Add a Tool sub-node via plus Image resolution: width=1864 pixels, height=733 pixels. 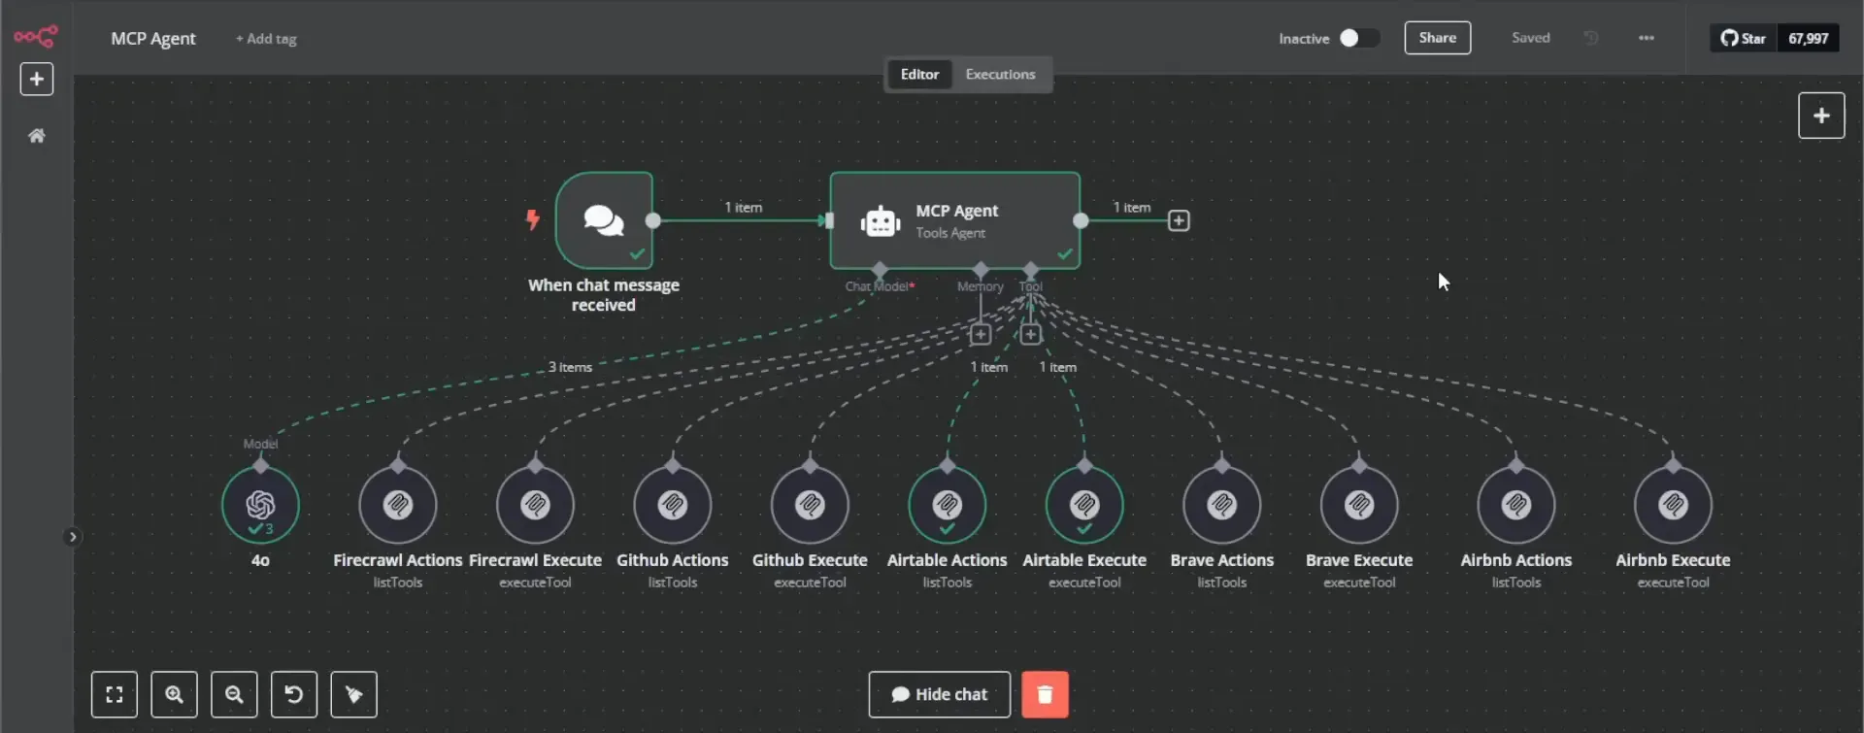[1031, 335]
